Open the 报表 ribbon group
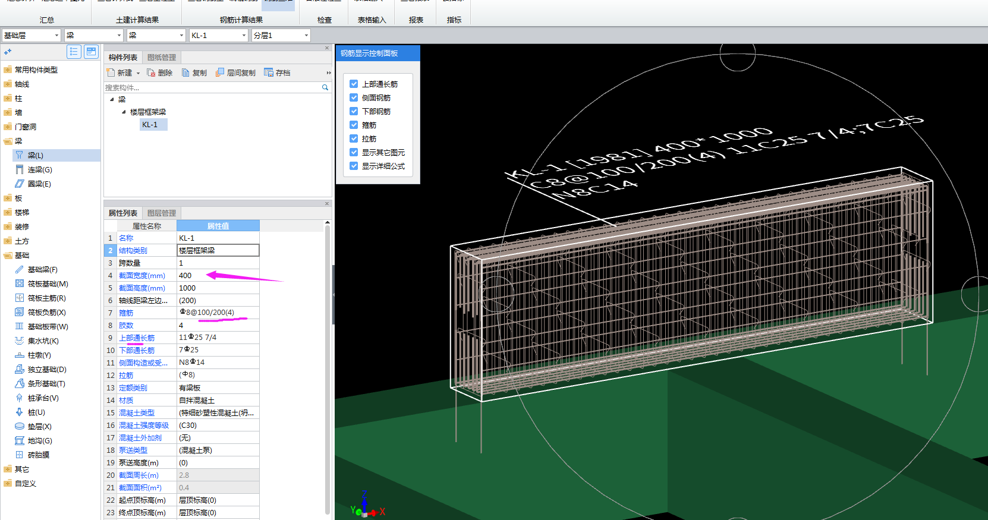988x520 pixels. point(416,20)
